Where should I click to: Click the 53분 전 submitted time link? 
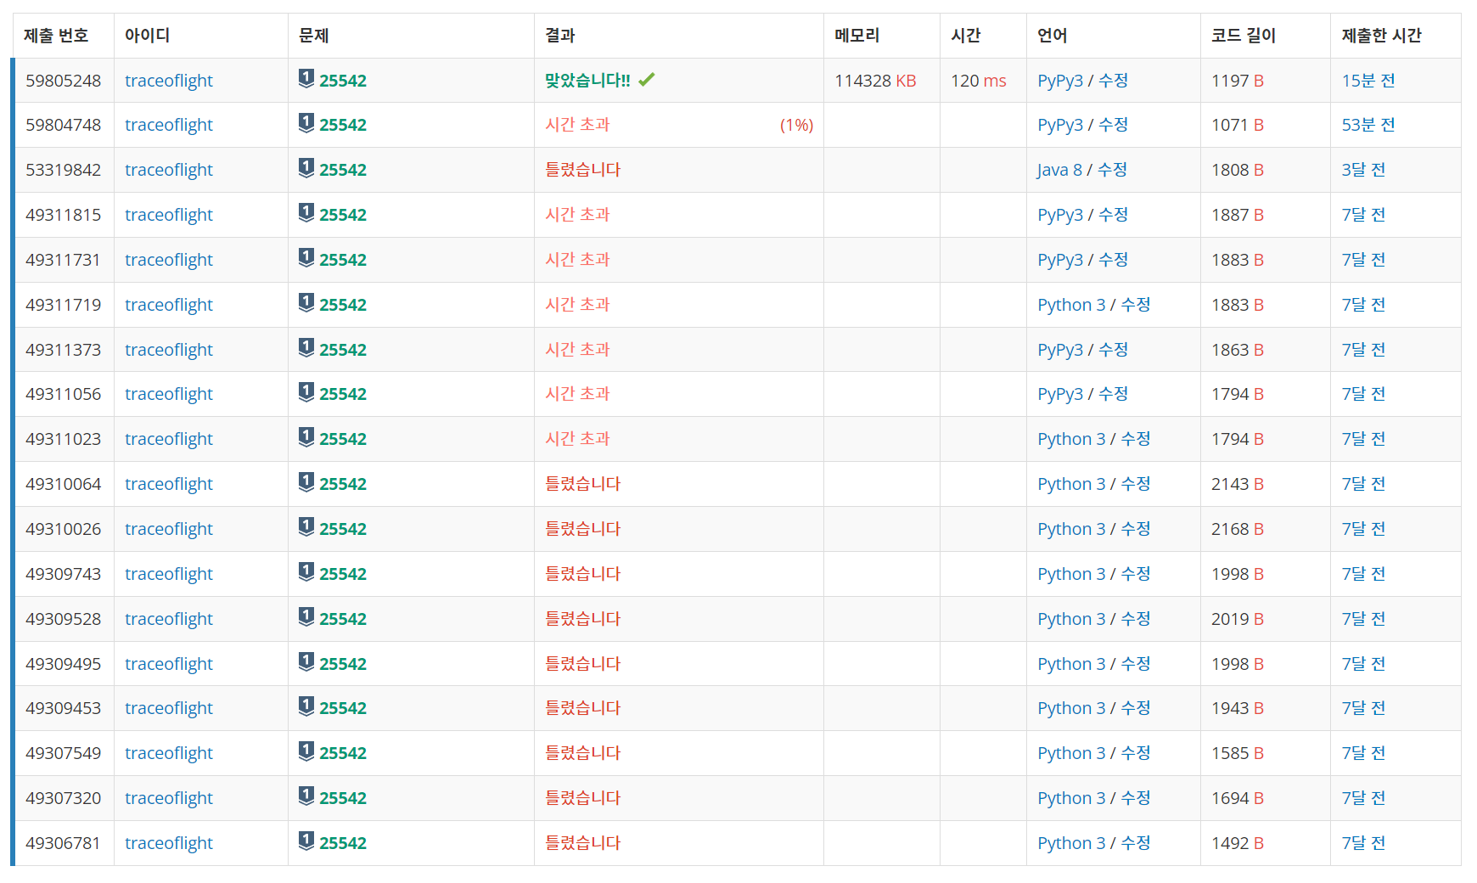[1367, 125]
